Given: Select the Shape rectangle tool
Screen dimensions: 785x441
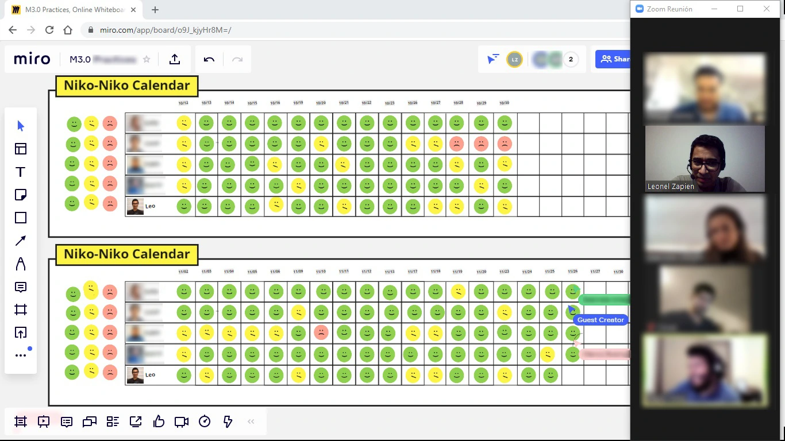Looking at the screenshot, I should tap(21, 218).
